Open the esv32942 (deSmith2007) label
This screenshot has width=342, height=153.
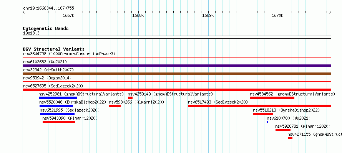(48, 70)
